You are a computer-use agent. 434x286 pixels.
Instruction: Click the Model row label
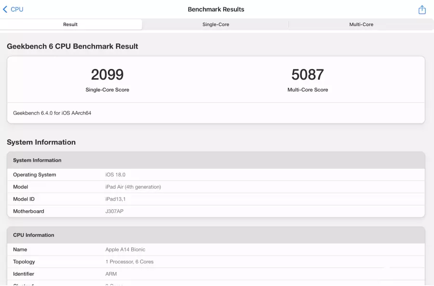20,187
